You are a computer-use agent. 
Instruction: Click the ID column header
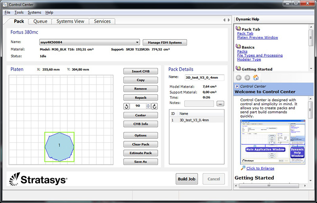[x=173, y=114]
